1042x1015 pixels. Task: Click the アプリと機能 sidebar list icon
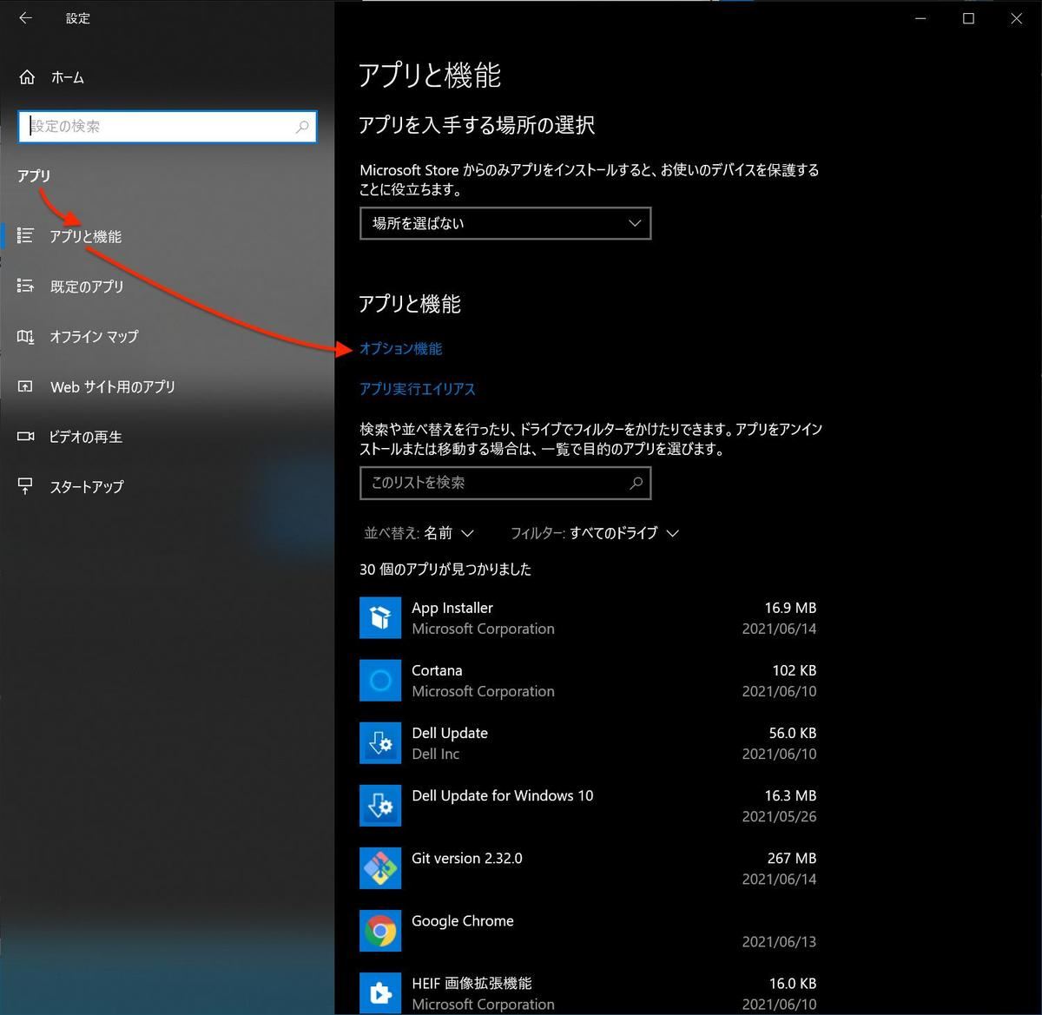[x=26, y=235]
